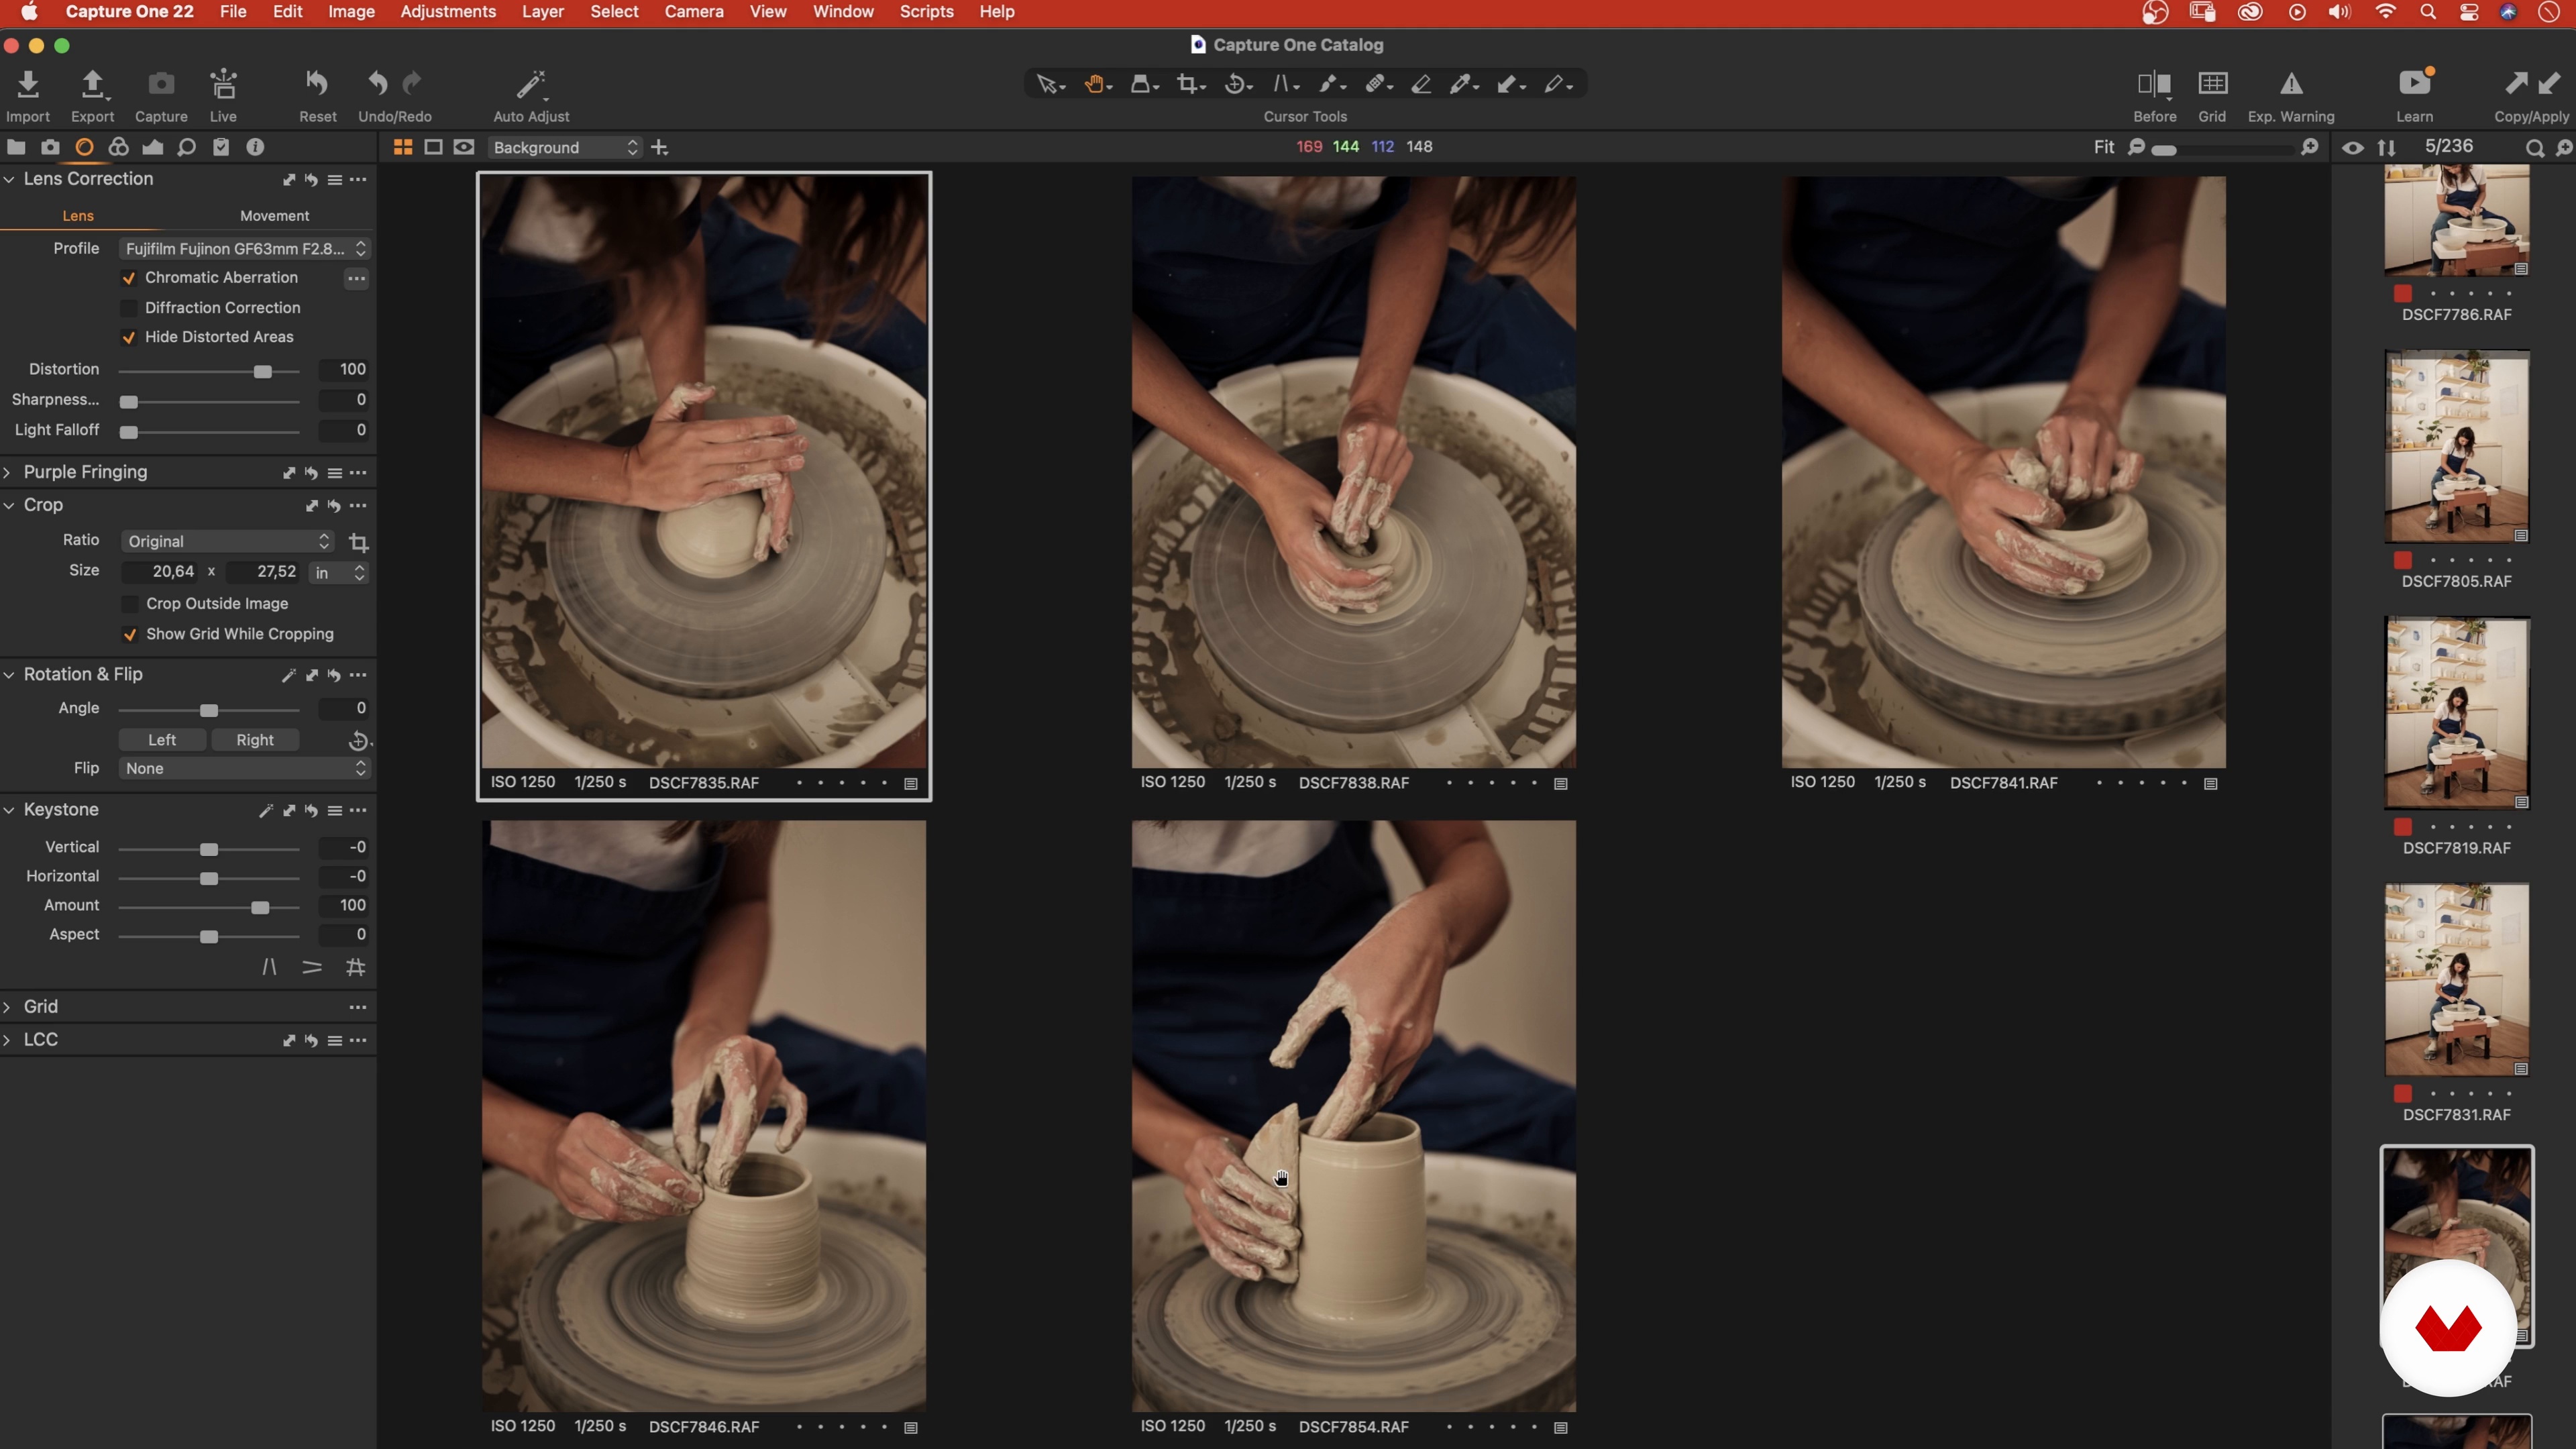The height and width of the screenshot is (1449, 2576).
Task: Click Copy/Apply adjustments button
Action: pos(2531,94)
